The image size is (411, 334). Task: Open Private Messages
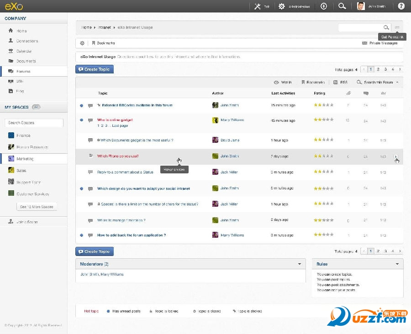click(x=380, y=43)
